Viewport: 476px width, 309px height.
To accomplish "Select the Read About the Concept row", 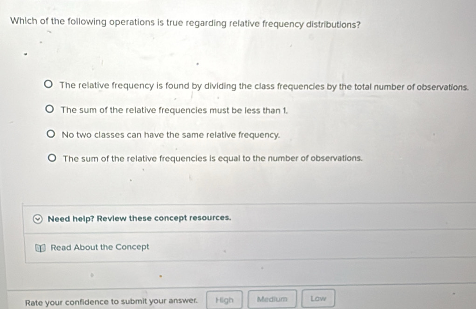I will point(101,247).
